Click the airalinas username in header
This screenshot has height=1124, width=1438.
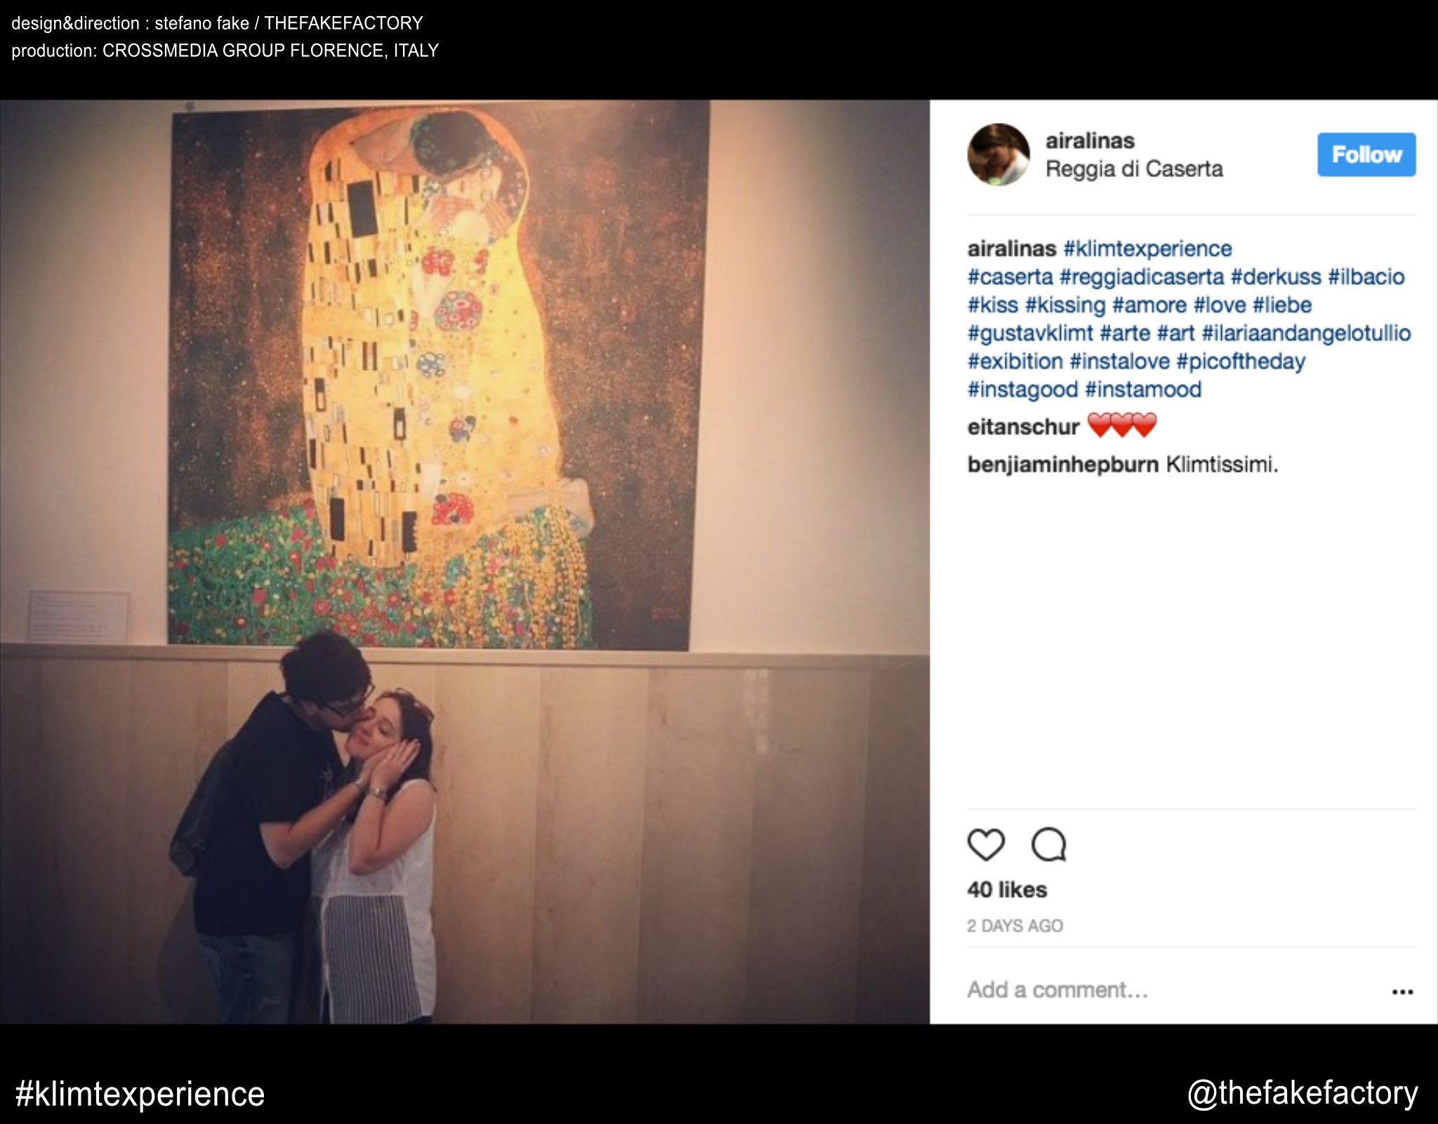pos(1090,140)
